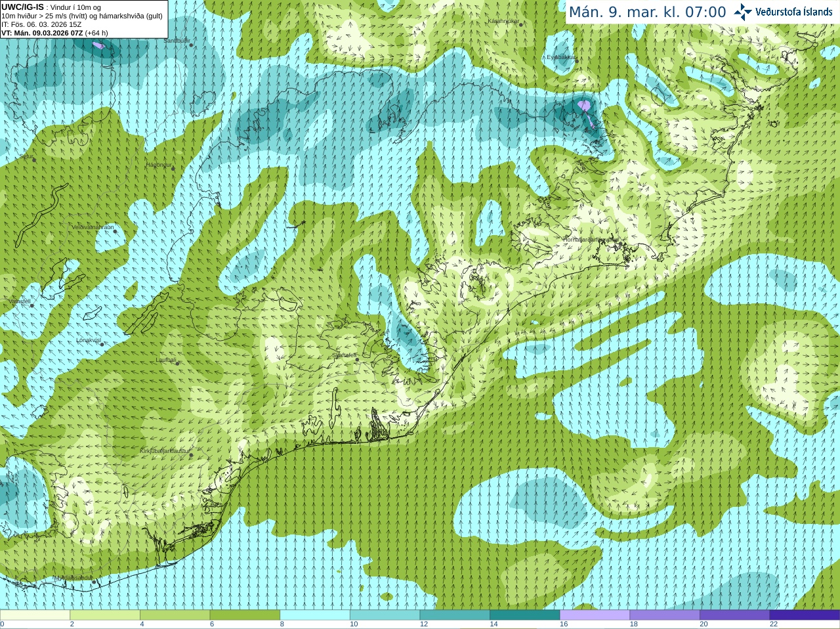Image resolution: width=840 pixels, height=629 pixels.
Task: Click the UWC/IG-IS forecast info box
Action: (x=84, y=19)
